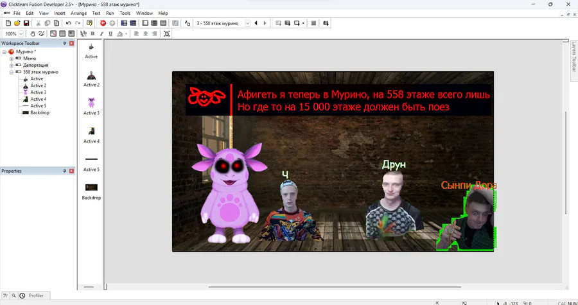The image size is (578, 305).
Task: Expand the Депортация frame node
Action: click(12, 65)
